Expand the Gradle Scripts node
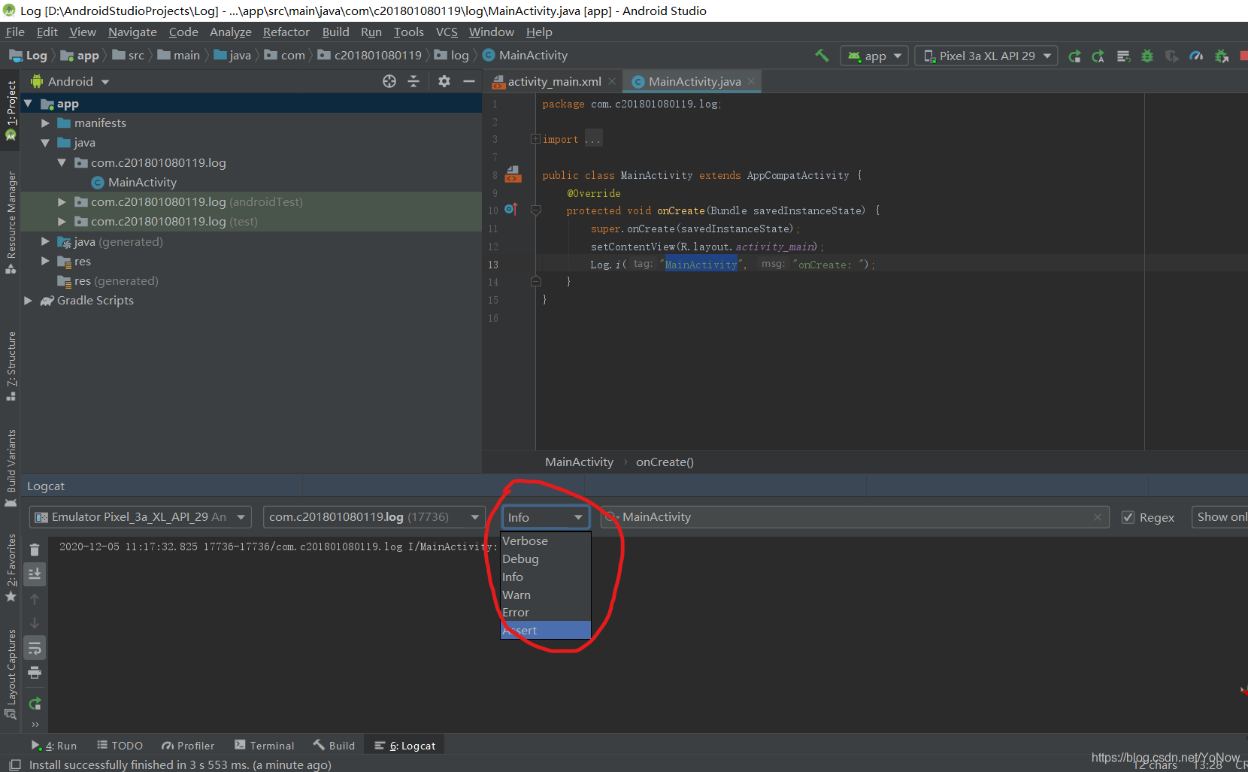Image resolution: width=1248 pixels, height=772 pixels. click(x=28, y=301)
